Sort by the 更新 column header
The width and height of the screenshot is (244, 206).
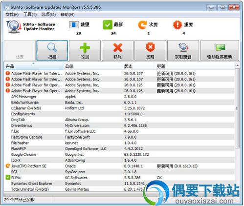(x=195, y=66)
